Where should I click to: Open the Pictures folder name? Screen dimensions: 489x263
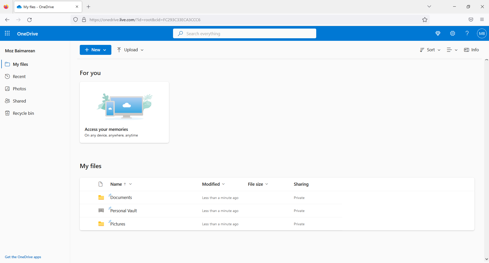tap(118, 224)
